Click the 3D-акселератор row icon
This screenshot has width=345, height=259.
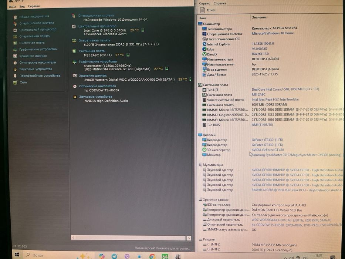[204, 150]
